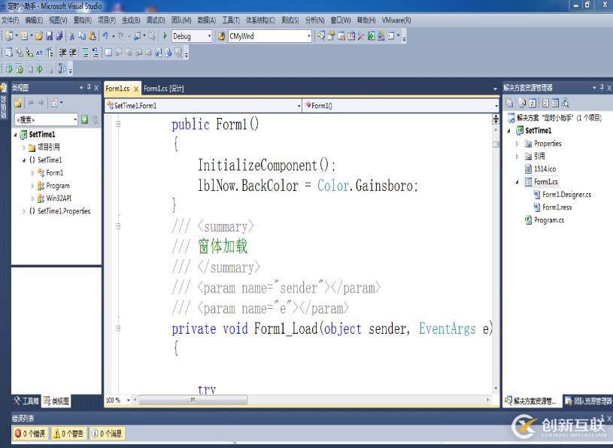Switch to the 工具箱 tab
Image resolution: width=613 pixels, height=448 pixels.
pos(26,401)
